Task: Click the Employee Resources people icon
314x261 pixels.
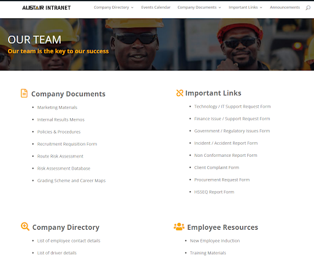Action: tap(179, 227)
